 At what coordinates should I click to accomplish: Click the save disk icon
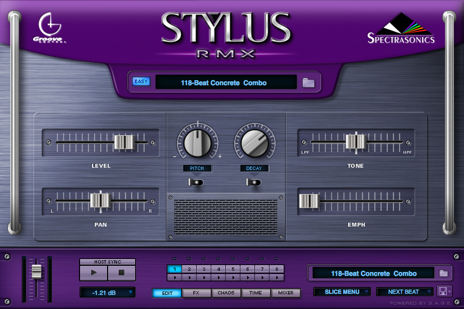coord(442,291)
